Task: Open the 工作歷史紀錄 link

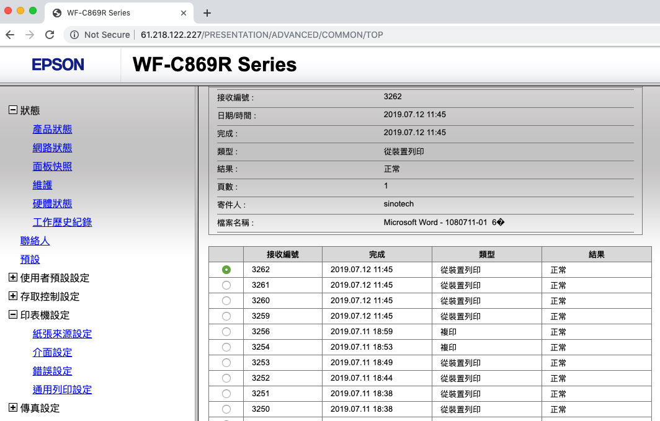Action: (62, 222)
